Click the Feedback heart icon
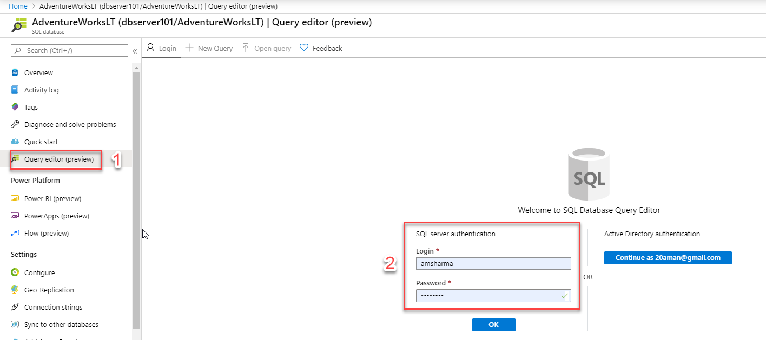The width and height of the screenshot is (766, 340). pos(304,48)
